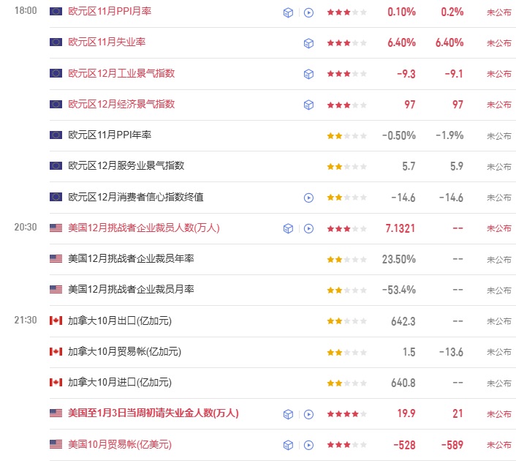Open the 欧元区12月服务业景气指数 link
This screenshot has width=516, height=461.
tap(126, 166)
